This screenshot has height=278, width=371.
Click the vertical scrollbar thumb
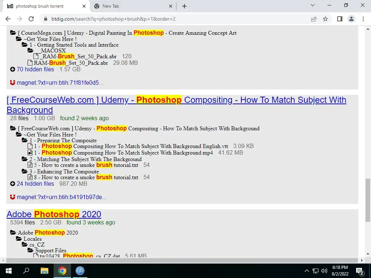click(368, 200)
